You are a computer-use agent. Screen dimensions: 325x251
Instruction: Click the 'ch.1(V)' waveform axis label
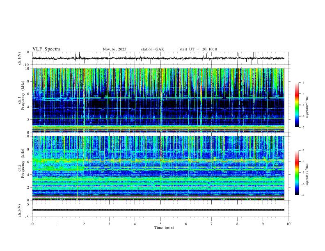pos(20,58)
